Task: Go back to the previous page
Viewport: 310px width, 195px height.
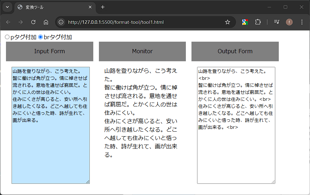Action: click(8, 22)
